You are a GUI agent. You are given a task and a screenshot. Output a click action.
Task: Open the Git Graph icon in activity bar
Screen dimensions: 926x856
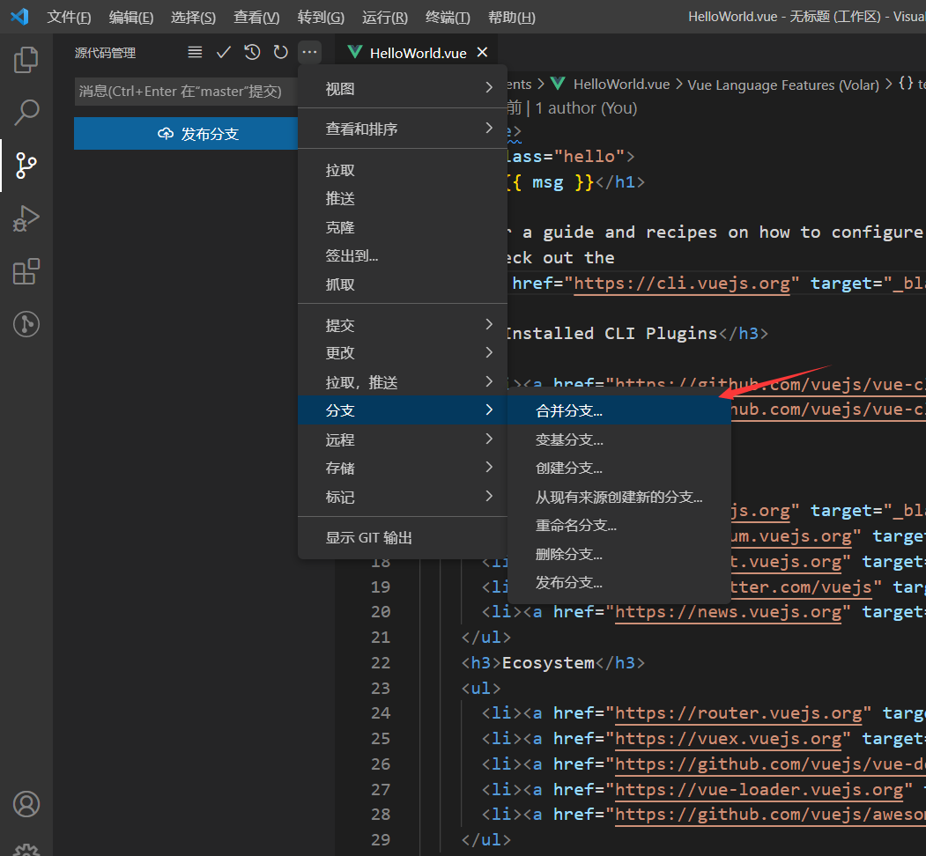(x=26, y=324)
